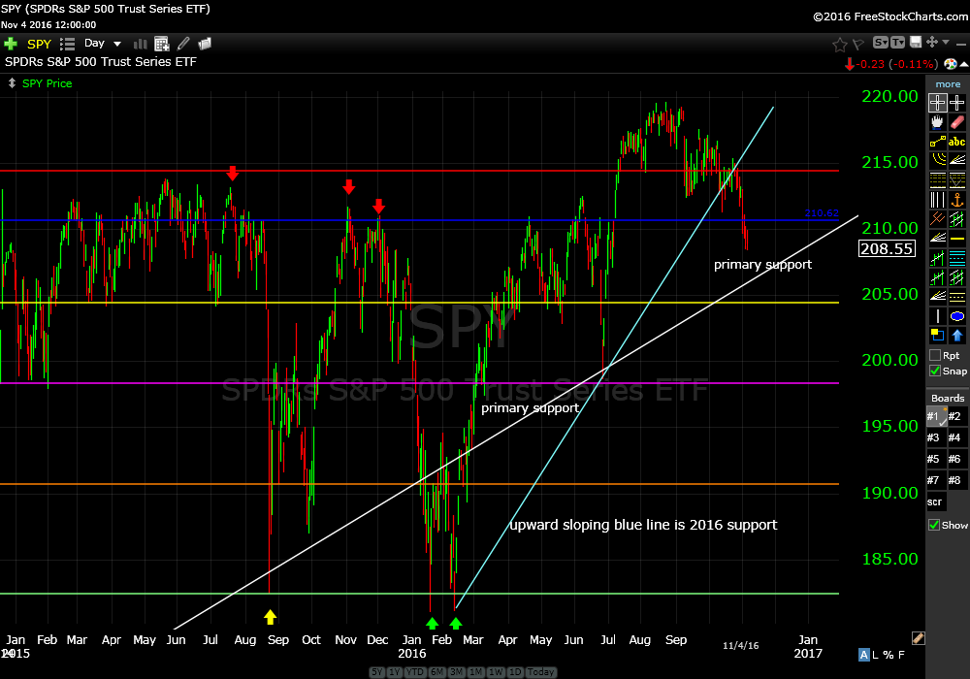Expand the T dropdown in top-right toolbar
The image size is (970, 679).
coord(897,44)
